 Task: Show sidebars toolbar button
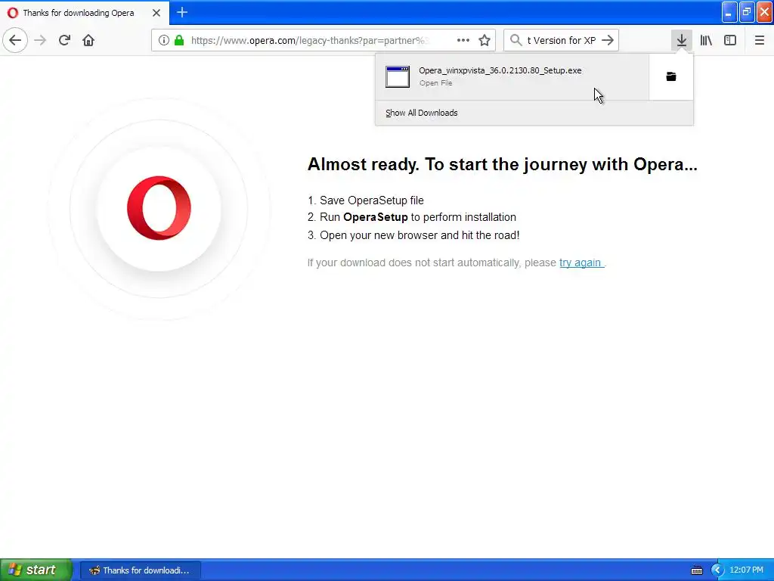(730, 40)
